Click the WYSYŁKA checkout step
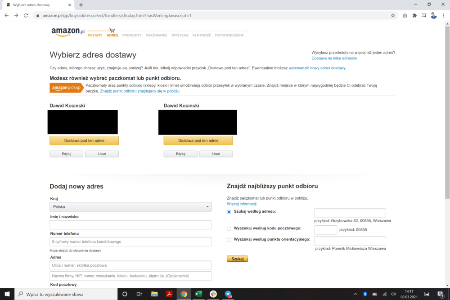This screenshot has height=300, width=450. tap(180, 35)
